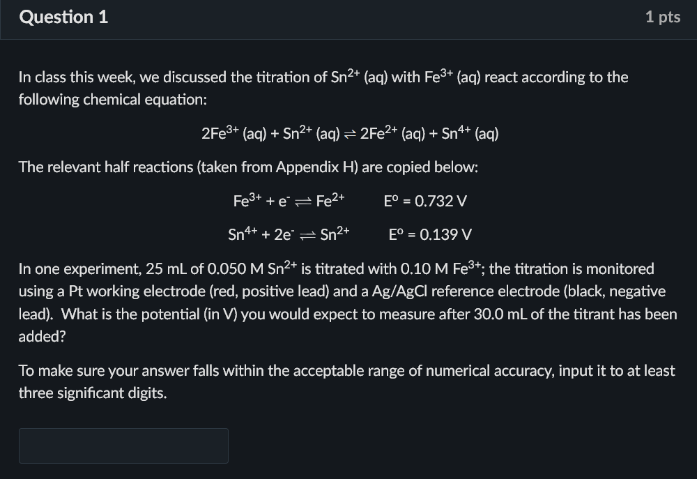Click the equilibrium arrow in the overall equation
The height and width of the screenshot is (479, 697).
(x=350, y=135)
